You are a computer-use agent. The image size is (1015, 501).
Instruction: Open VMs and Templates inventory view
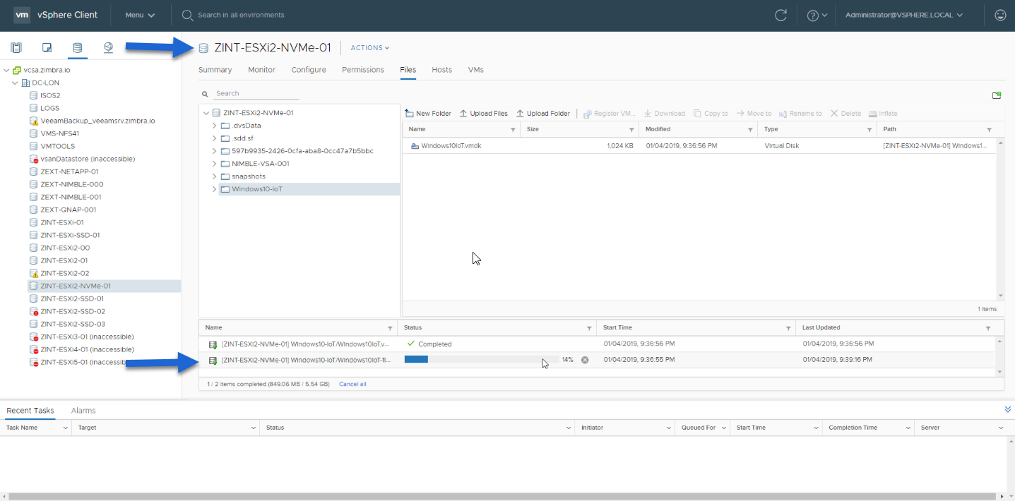coord(47,48)
